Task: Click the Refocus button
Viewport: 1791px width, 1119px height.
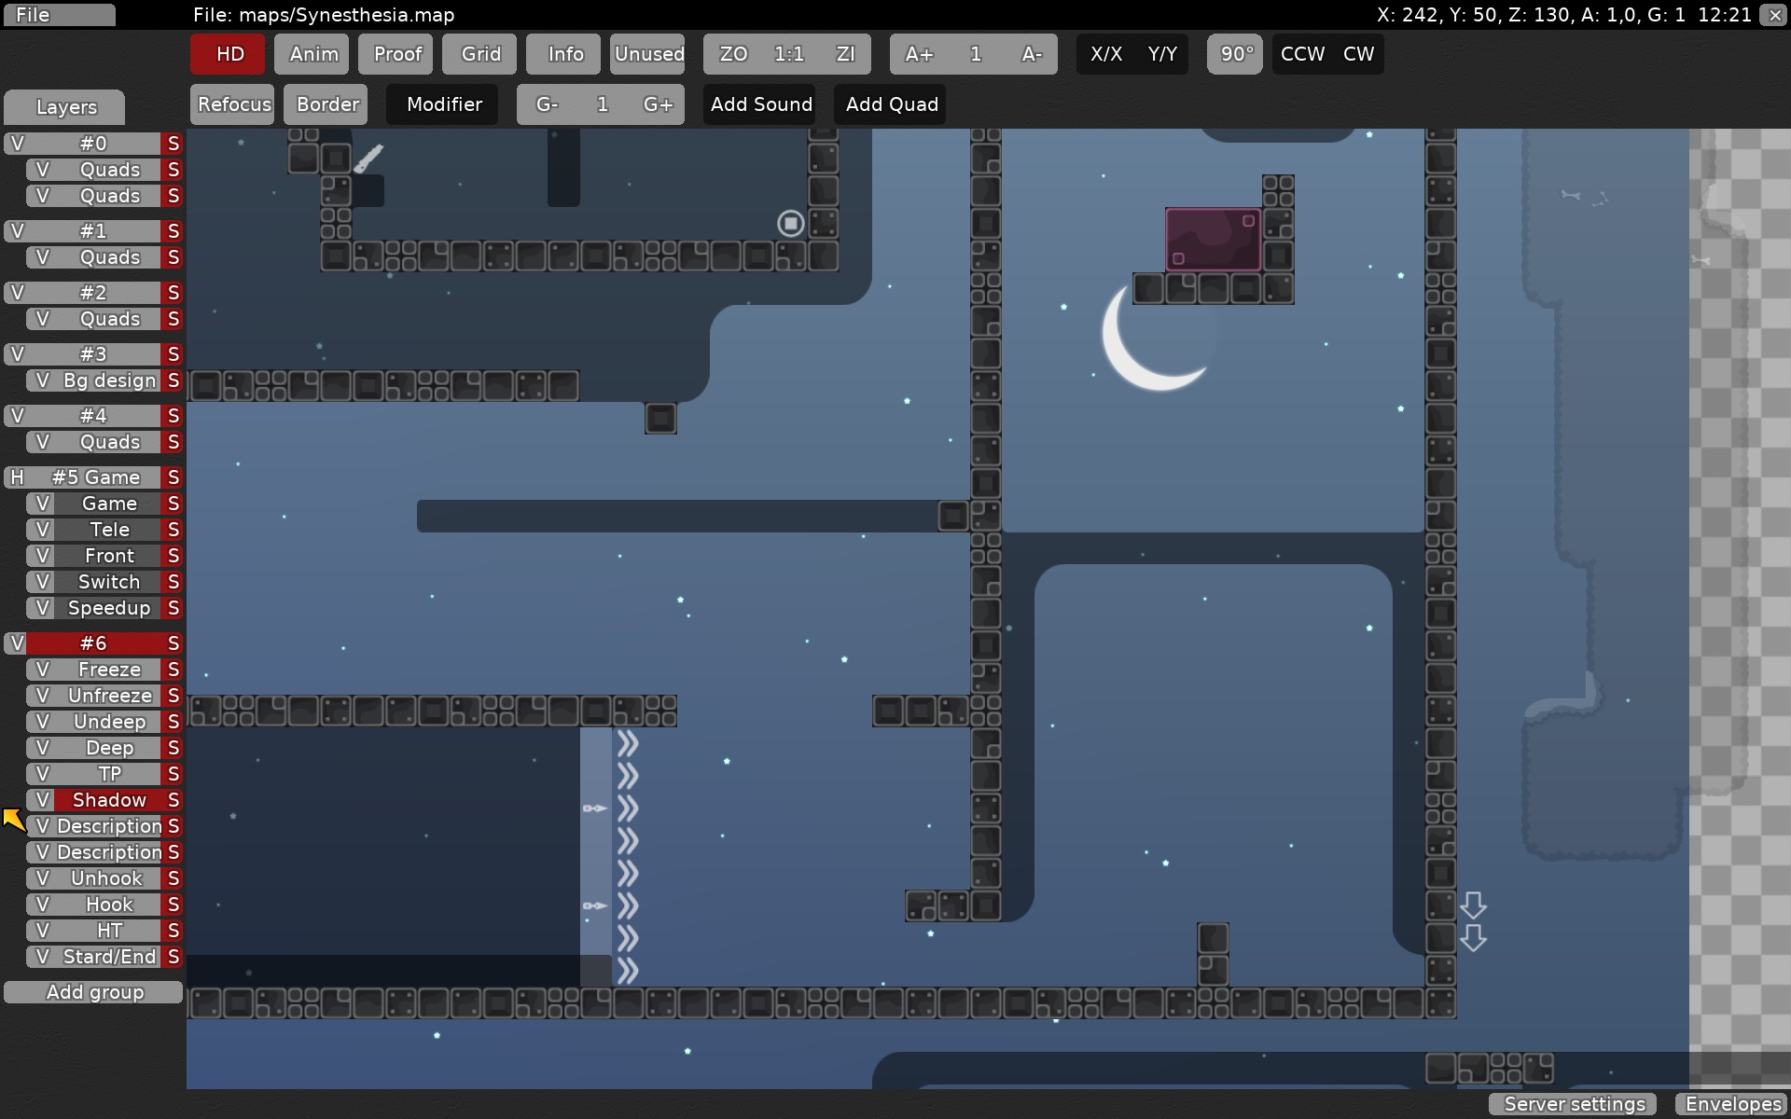Action: tap(232, 104)
